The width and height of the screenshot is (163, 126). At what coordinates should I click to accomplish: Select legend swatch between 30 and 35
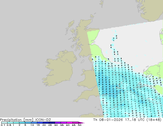58,123
